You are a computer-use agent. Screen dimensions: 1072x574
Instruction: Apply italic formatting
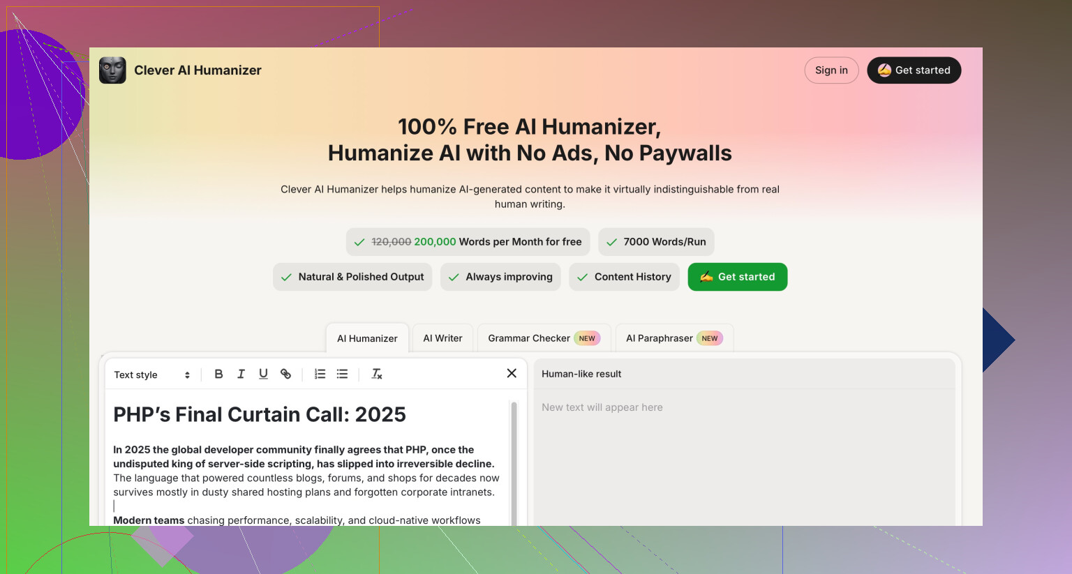tap(241, 374)
